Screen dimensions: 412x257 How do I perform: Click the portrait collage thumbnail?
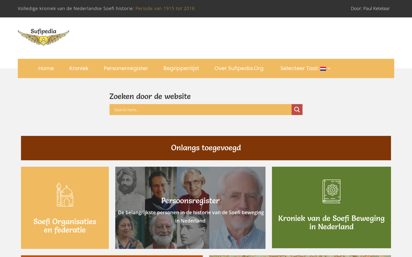tap(190, 208)
